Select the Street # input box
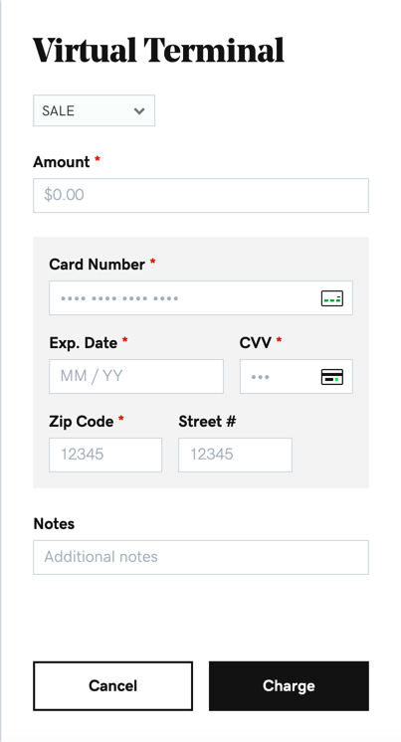This screenshot has height=742, width=401. [x=235, y=455]
